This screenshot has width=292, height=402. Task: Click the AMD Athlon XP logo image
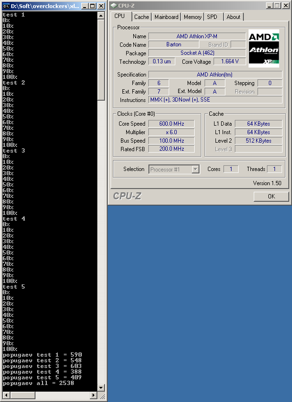[264, 48]
